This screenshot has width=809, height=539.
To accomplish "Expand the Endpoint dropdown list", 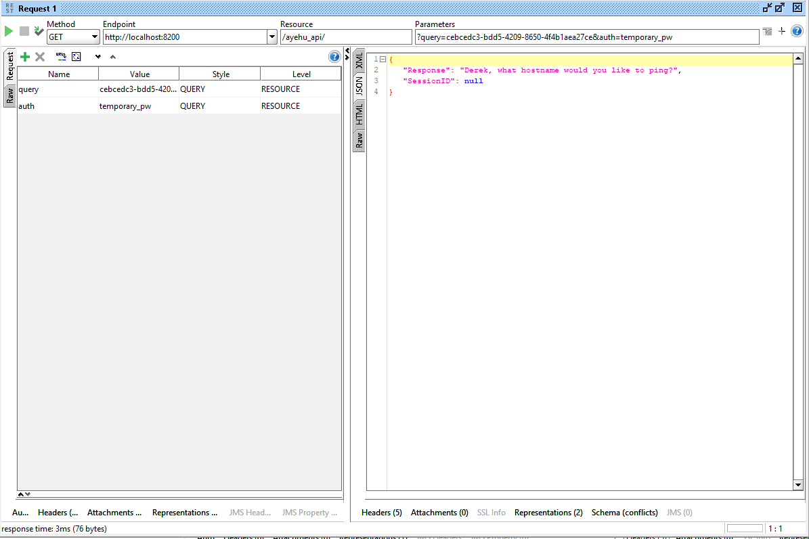I will tap(272, 37).
